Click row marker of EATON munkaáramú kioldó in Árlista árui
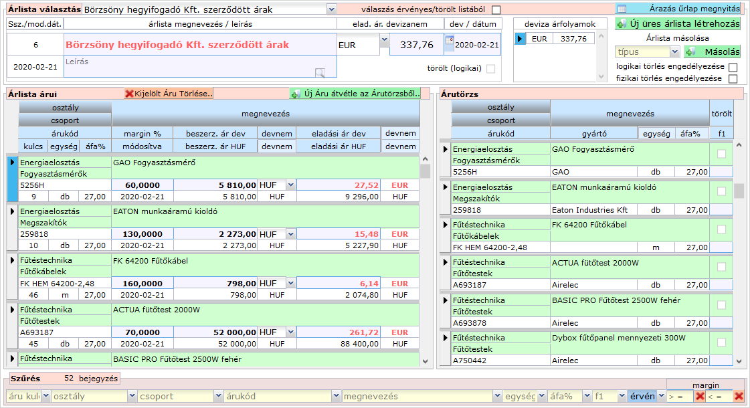This screenshot has width=750, height=408. [x=12, y=211]
